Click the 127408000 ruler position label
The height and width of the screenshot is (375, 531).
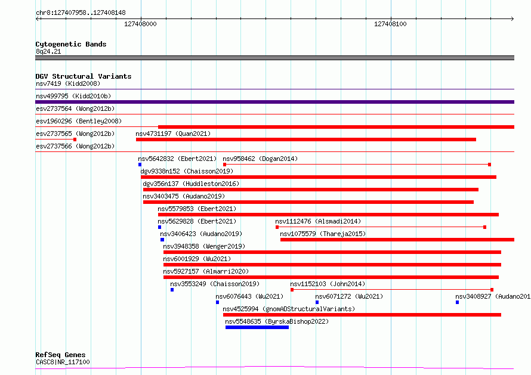tap(140, 24)
